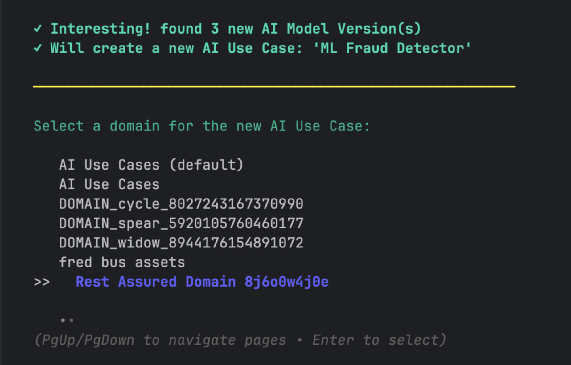Click highlighted "Rest Assured Domain 8j6o0w4j0e" option

pos(202,282)
